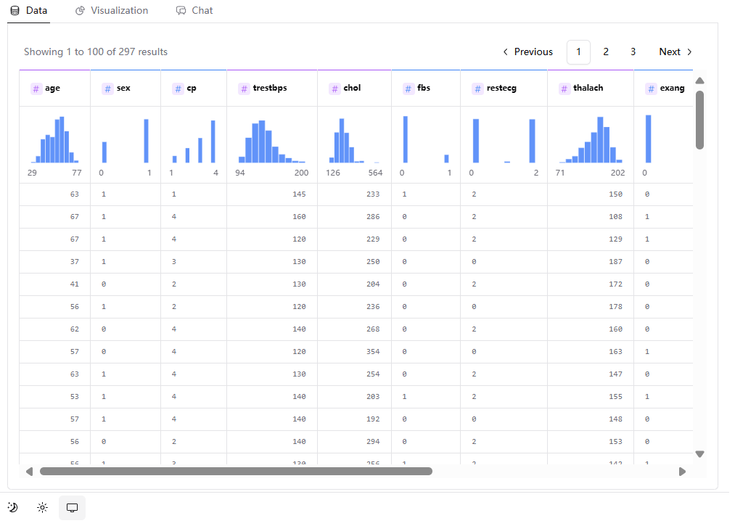
Task: Click the hash icon next to thalach
Action: [564, 89]
